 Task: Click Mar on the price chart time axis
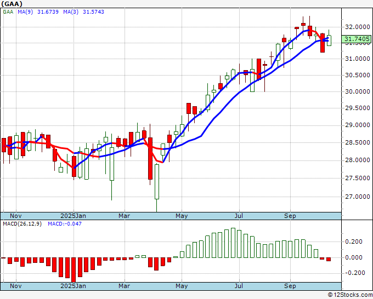(124, 216)
